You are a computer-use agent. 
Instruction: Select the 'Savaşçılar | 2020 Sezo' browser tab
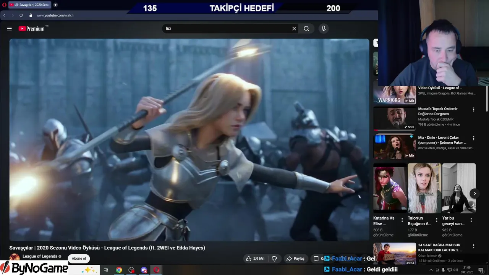point(30,5)
